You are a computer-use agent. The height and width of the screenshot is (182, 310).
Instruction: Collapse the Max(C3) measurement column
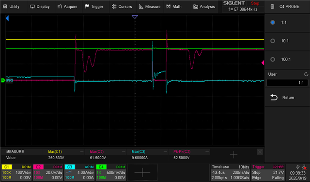[x=165, y=151]
